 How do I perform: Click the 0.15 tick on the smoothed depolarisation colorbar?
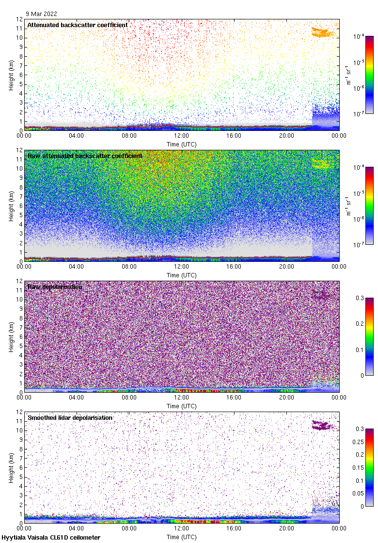click(358, 467)
